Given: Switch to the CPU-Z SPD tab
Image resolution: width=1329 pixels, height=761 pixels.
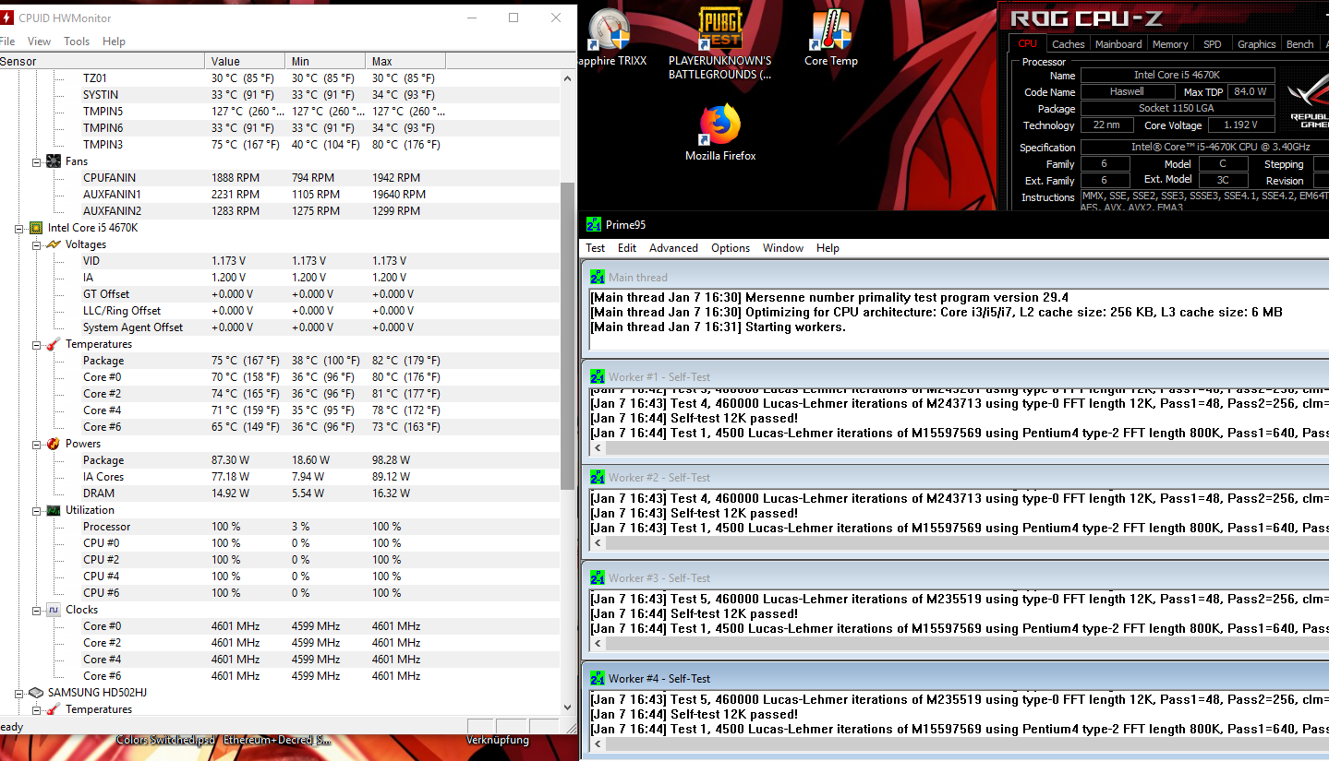Looking at the screenshot, I should click(1212, 44).
